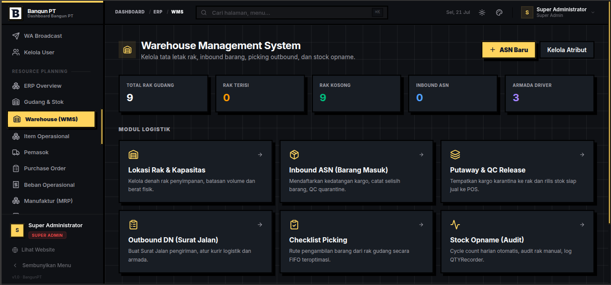
Task: Click the WA Broadcast paper-plane icon
Action: tap(16, 36)
